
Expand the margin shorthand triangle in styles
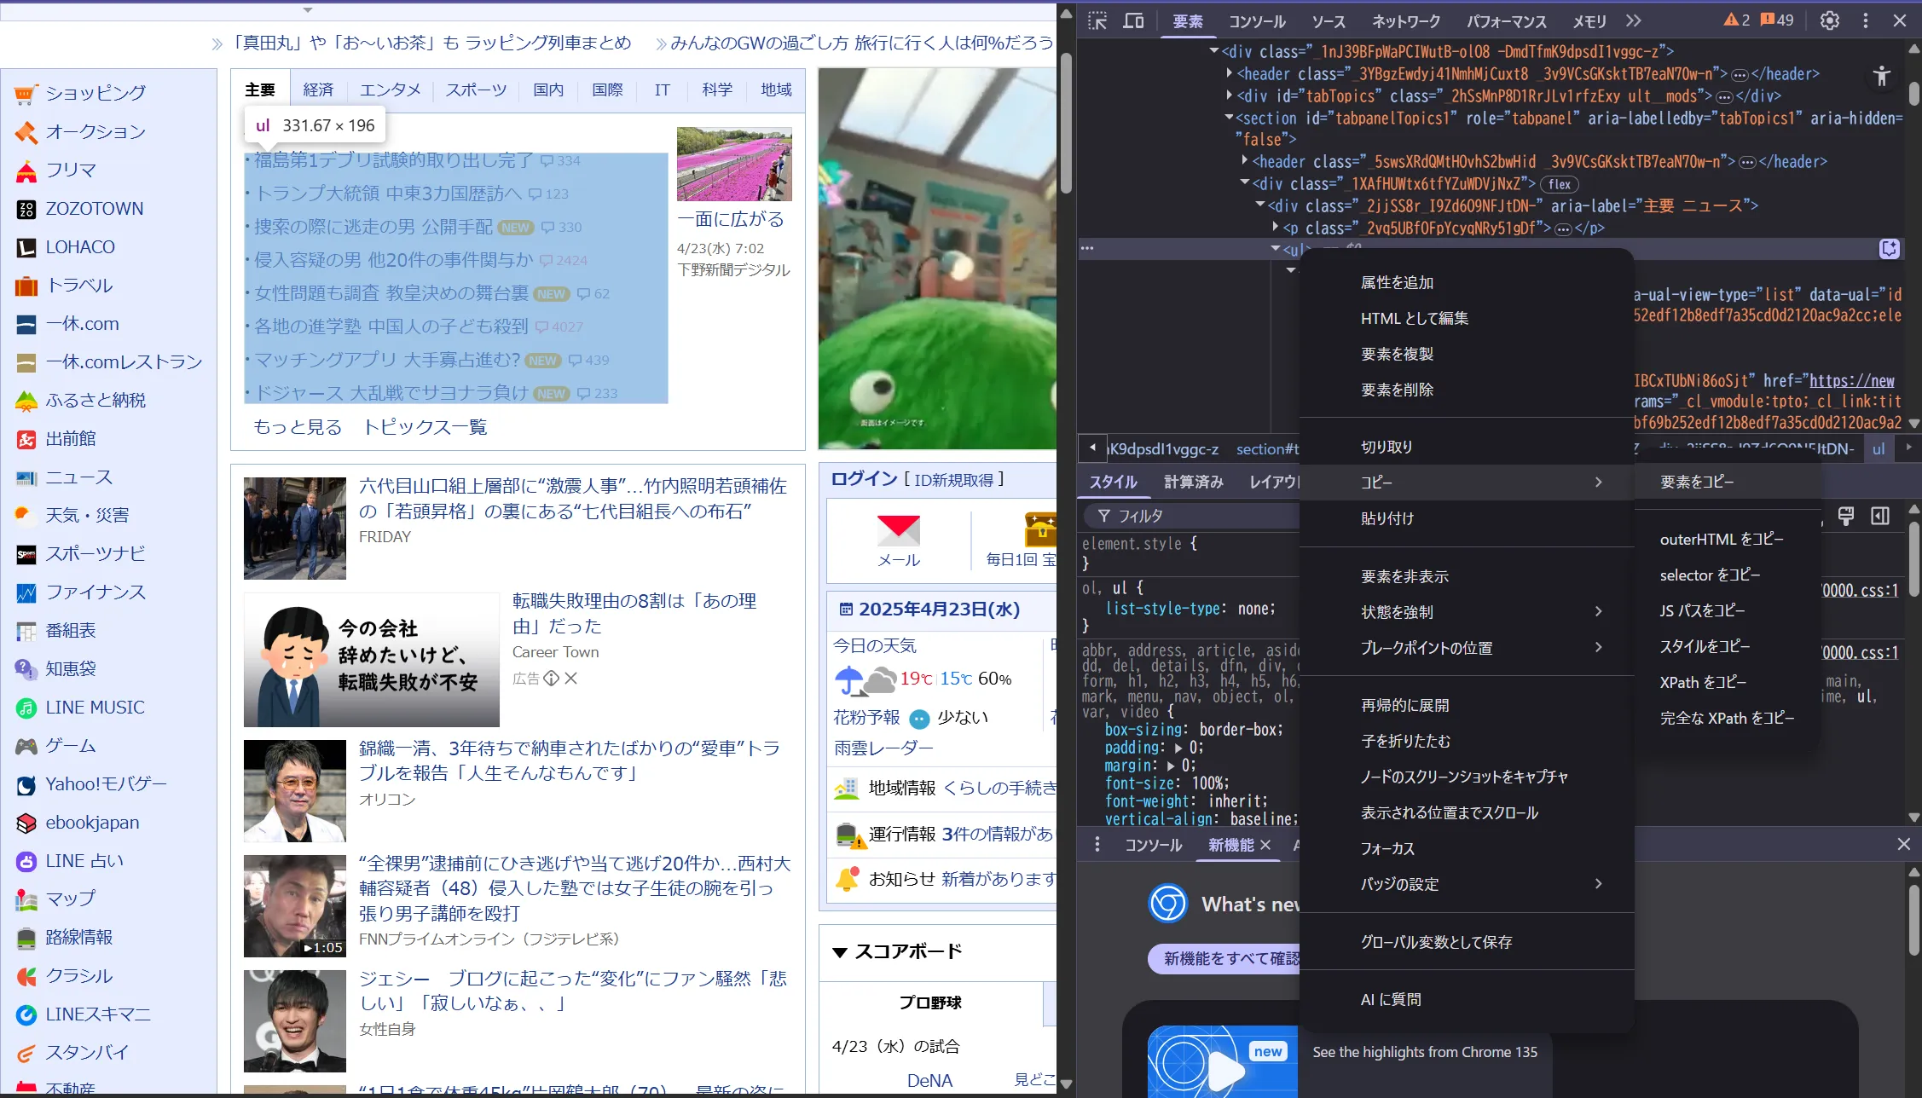[x=1171, y=766]
